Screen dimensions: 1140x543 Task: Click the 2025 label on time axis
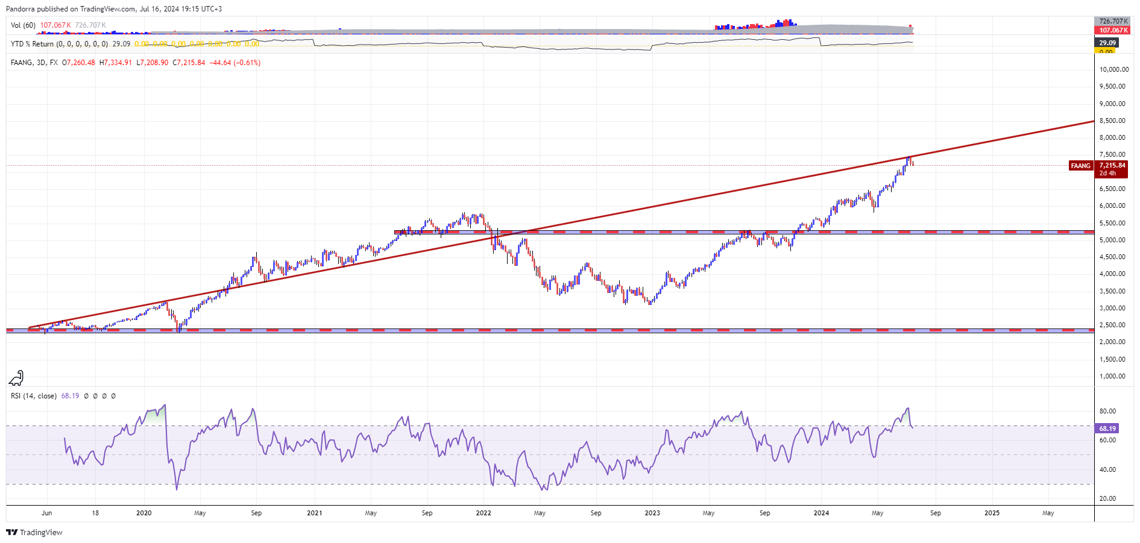[992, 513]
